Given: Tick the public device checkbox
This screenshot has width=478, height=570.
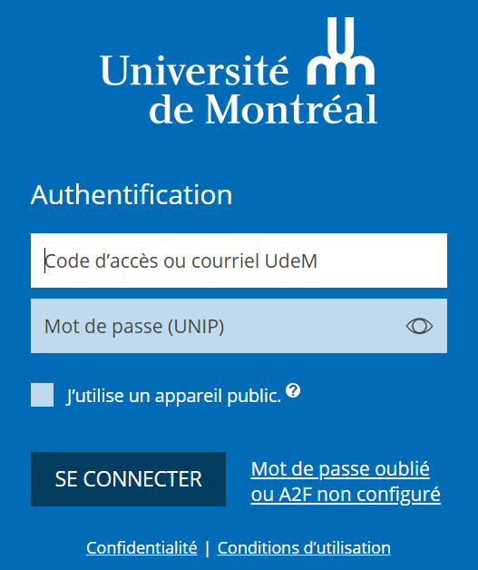Looking at the screenshot, I should click(42, 395).
